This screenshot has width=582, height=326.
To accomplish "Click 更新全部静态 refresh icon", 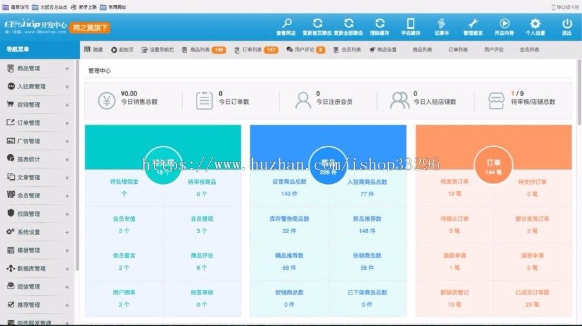I will pos(349,23).
